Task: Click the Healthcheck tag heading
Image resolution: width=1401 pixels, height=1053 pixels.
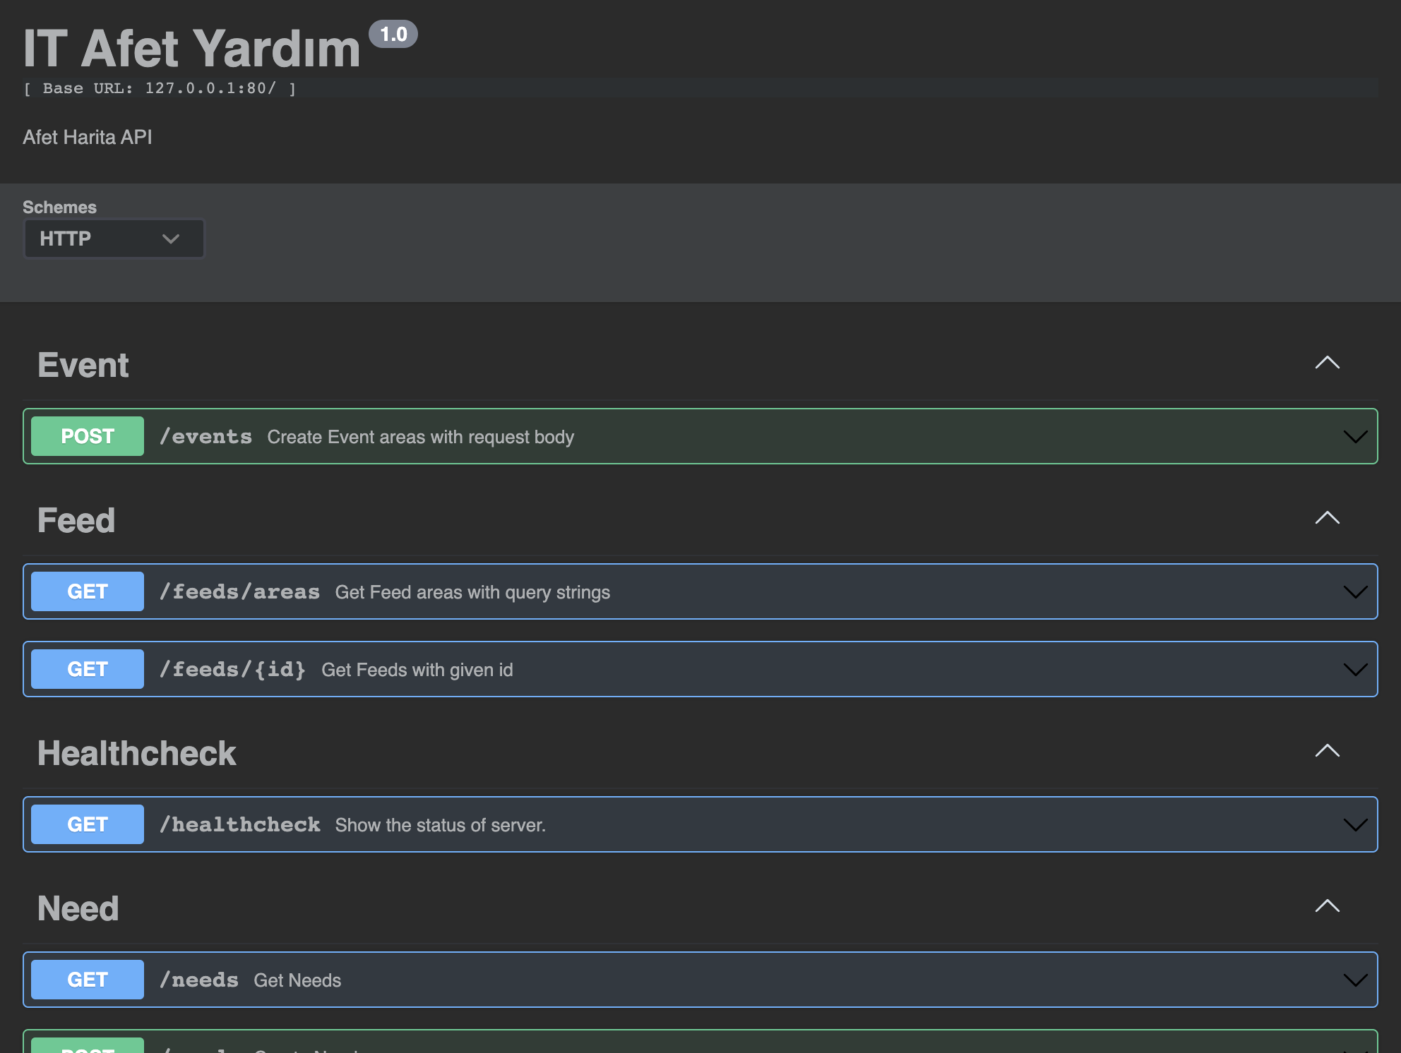Action: (137, 753)
